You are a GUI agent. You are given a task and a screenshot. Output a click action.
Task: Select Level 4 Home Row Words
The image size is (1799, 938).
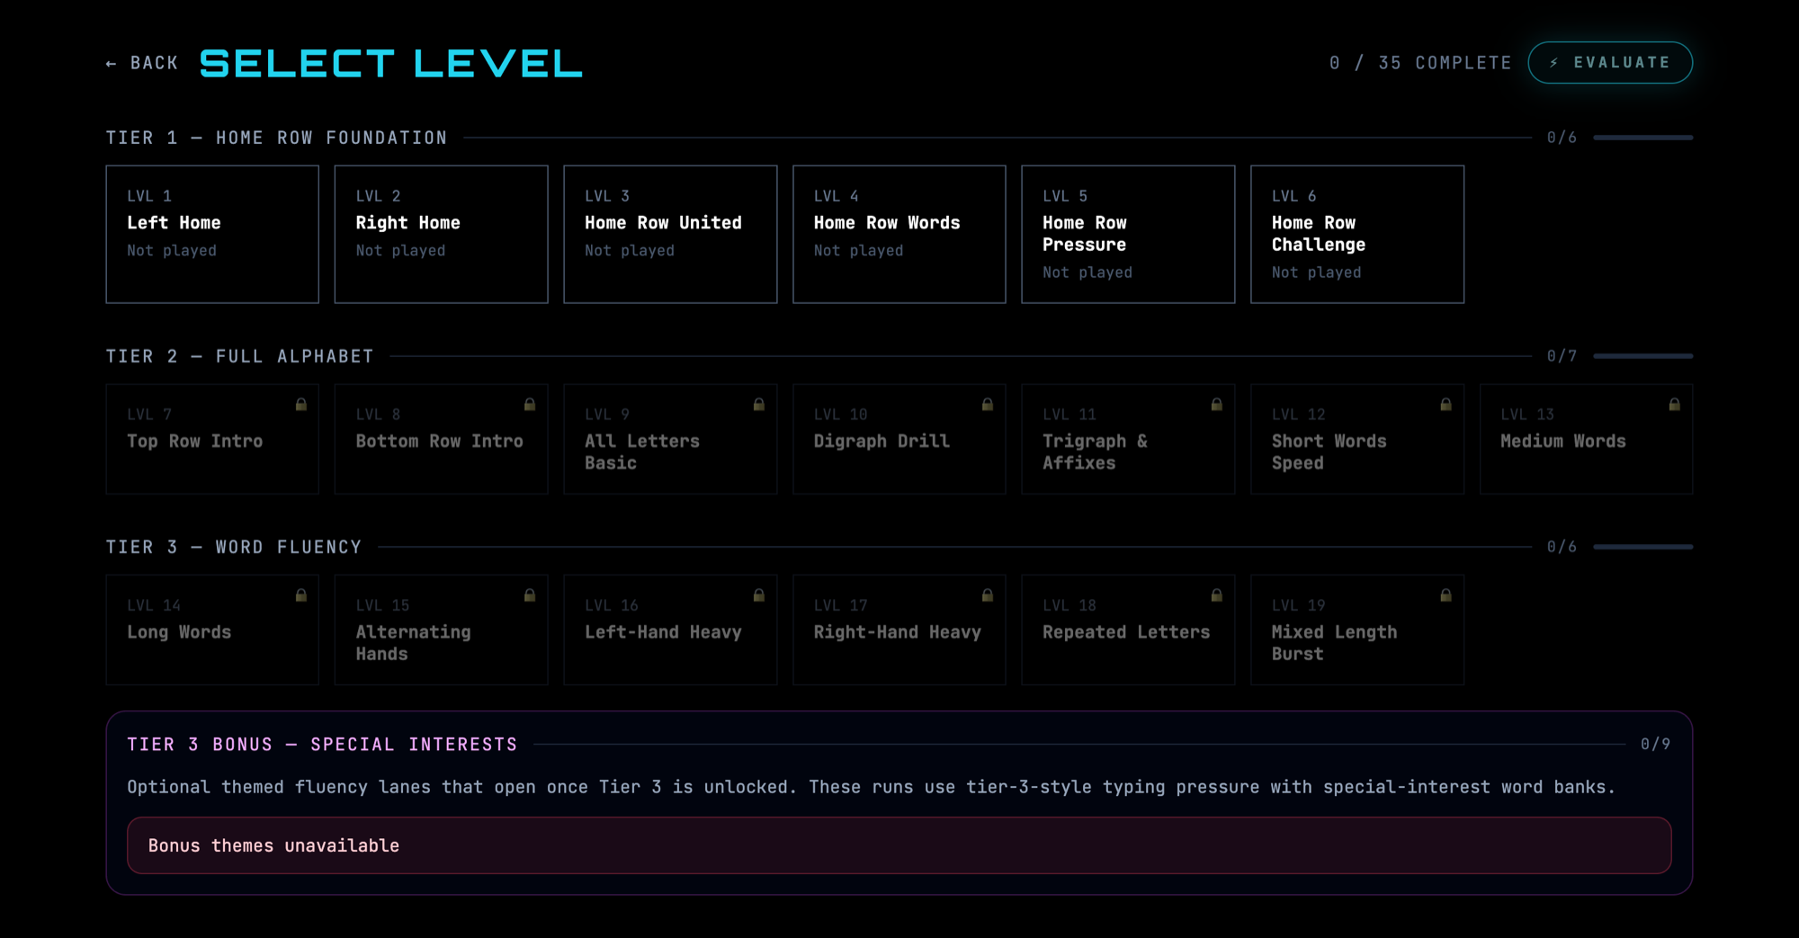coord(899,234)
